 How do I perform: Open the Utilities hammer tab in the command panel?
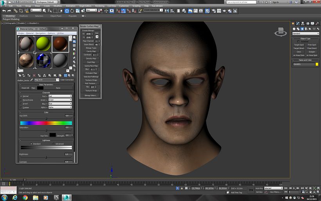tap(316, 24)
